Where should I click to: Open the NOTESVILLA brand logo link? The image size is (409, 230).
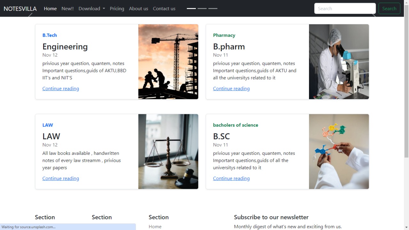[20, 9]
